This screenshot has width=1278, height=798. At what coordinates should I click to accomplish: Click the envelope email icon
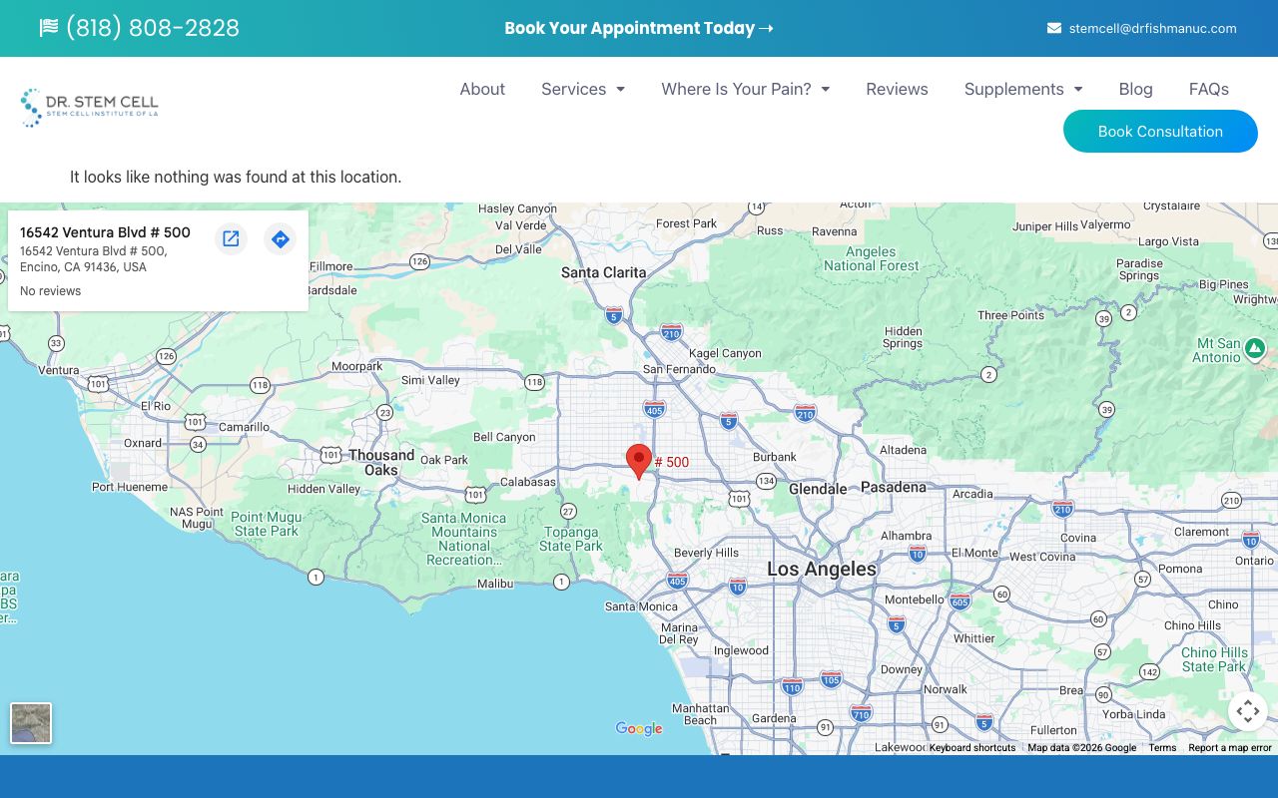pos(1054,29)
